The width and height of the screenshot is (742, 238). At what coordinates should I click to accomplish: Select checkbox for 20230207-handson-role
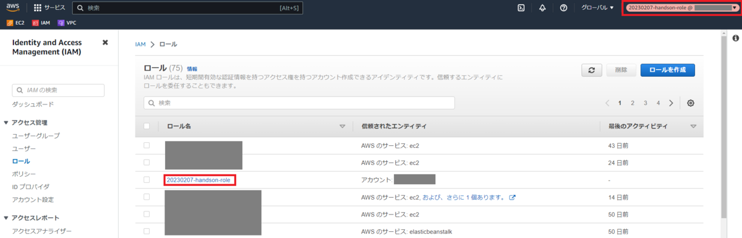click(x=147, y=180)
